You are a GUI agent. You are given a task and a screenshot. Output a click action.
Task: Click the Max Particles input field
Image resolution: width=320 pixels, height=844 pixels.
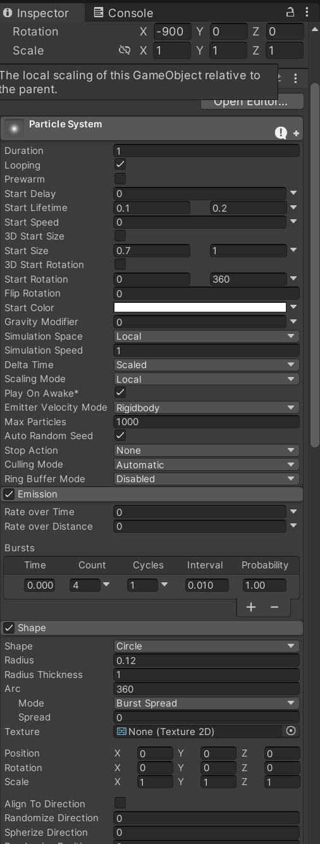206,422
